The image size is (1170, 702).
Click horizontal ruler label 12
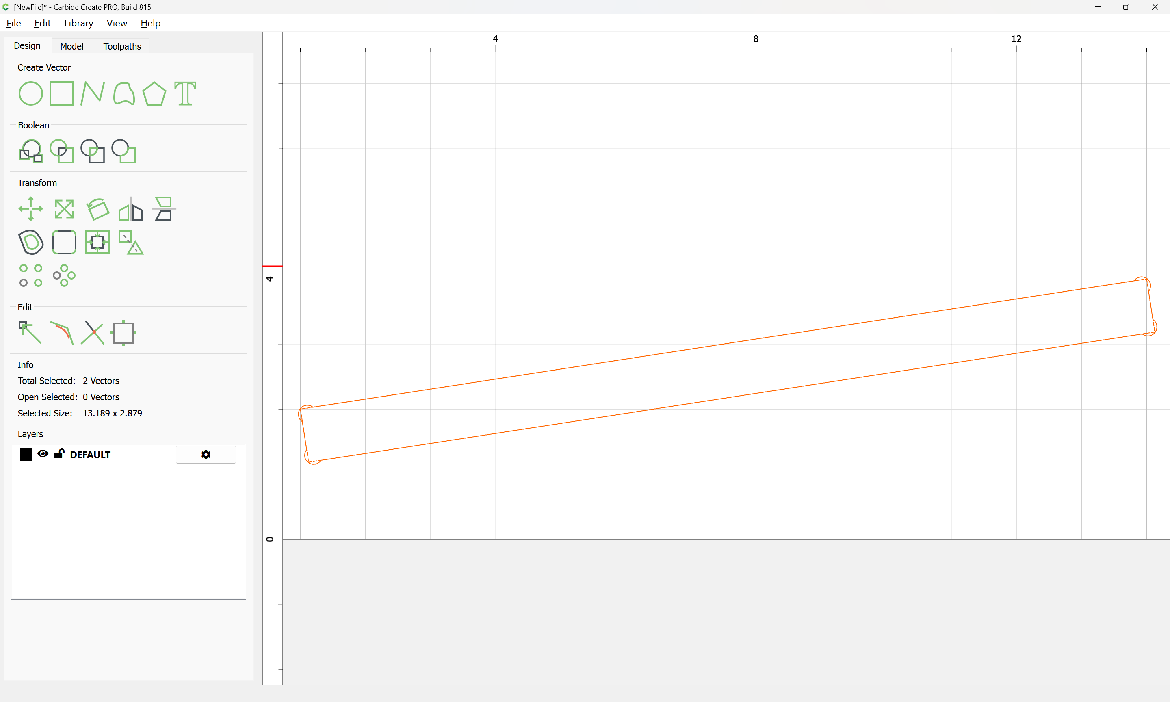click(x=1016, y=39)
